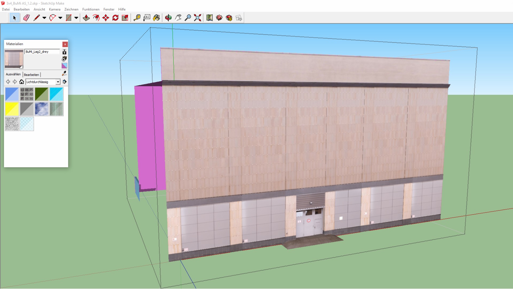Expand the arc tool dropdown arrow
This screenshot has height=289, width=513.
(x=60, y=18)
